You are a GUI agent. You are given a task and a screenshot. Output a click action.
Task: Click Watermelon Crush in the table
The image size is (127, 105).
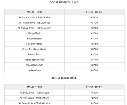point(34,65)
